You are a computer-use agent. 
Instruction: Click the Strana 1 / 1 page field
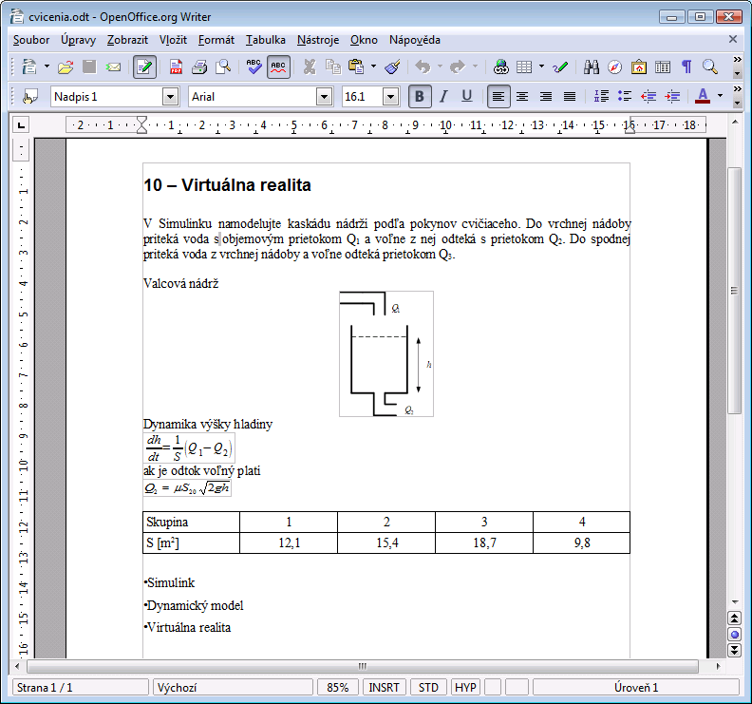point(80,688)
